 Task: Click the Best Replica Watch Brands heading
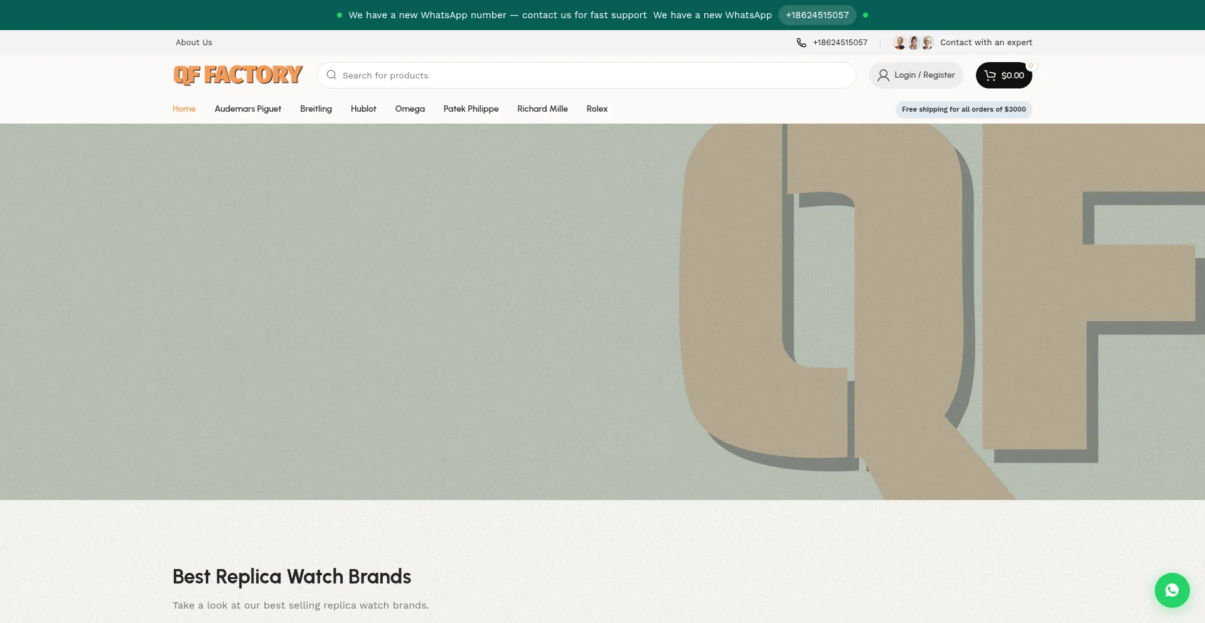(x=292, y=577)
